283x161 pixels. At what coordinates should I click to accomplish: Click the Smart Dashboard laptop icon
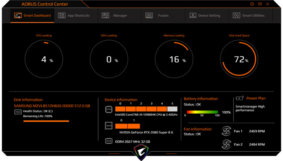coord(18,15)
